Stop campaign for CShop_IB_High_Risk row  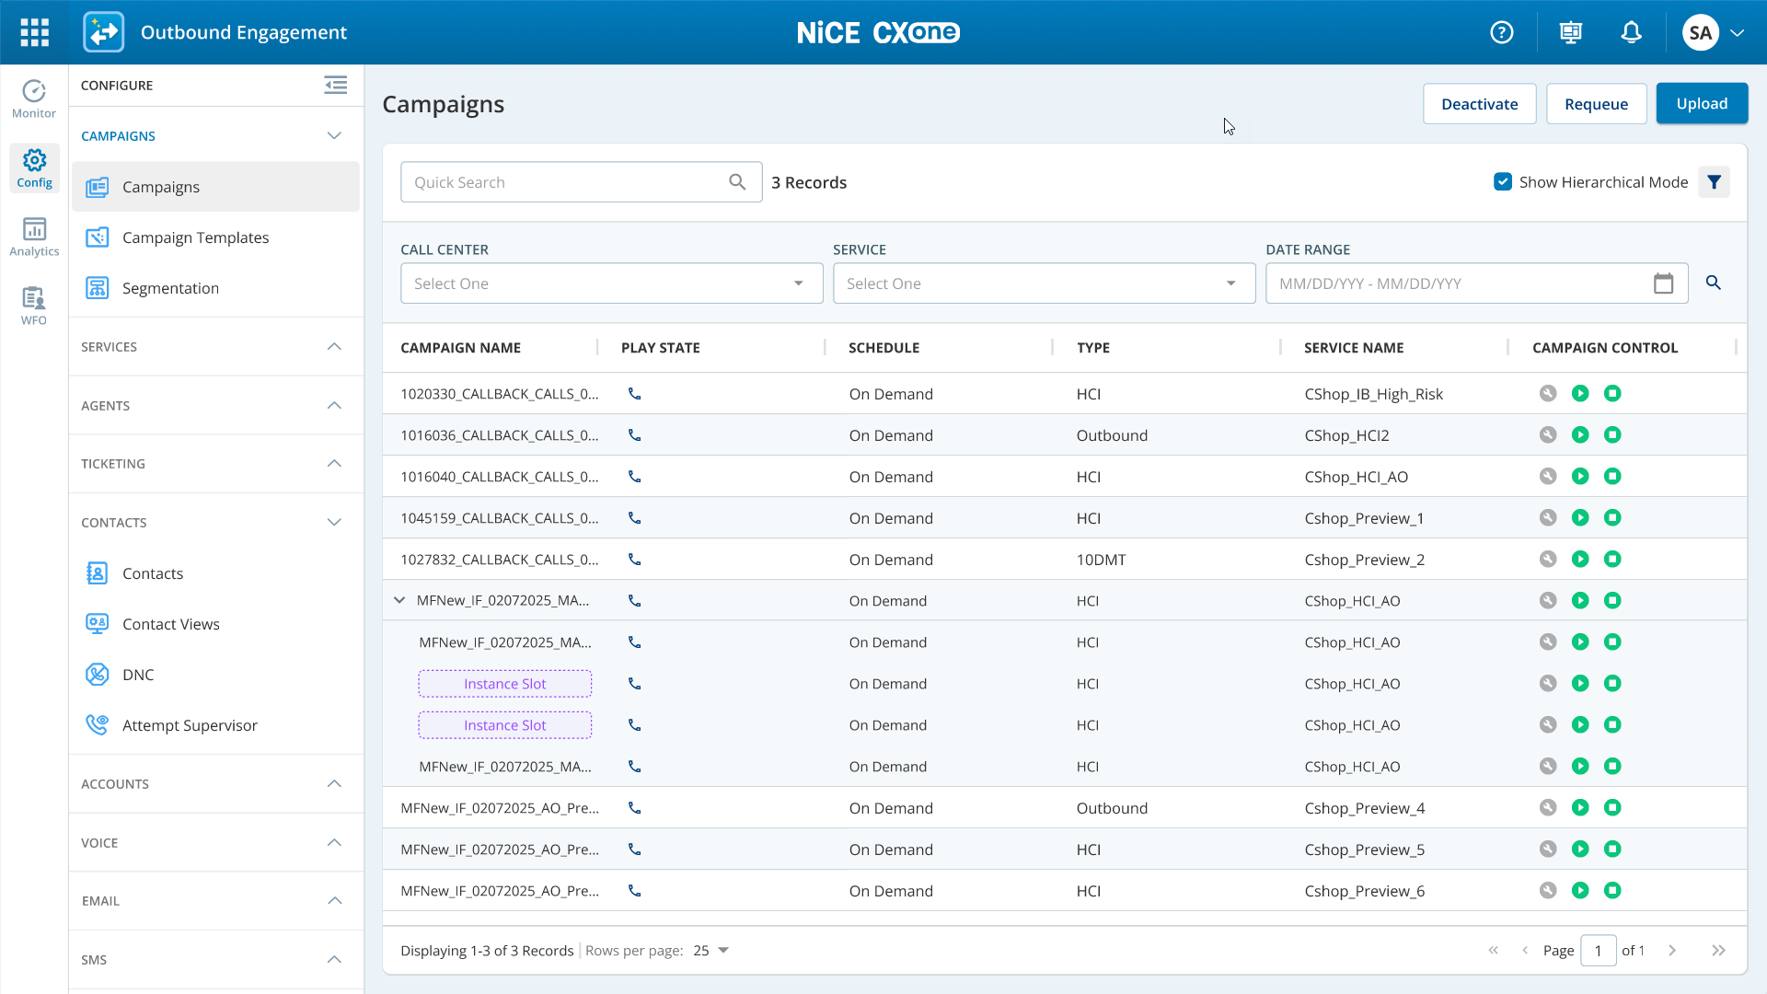1612,394
